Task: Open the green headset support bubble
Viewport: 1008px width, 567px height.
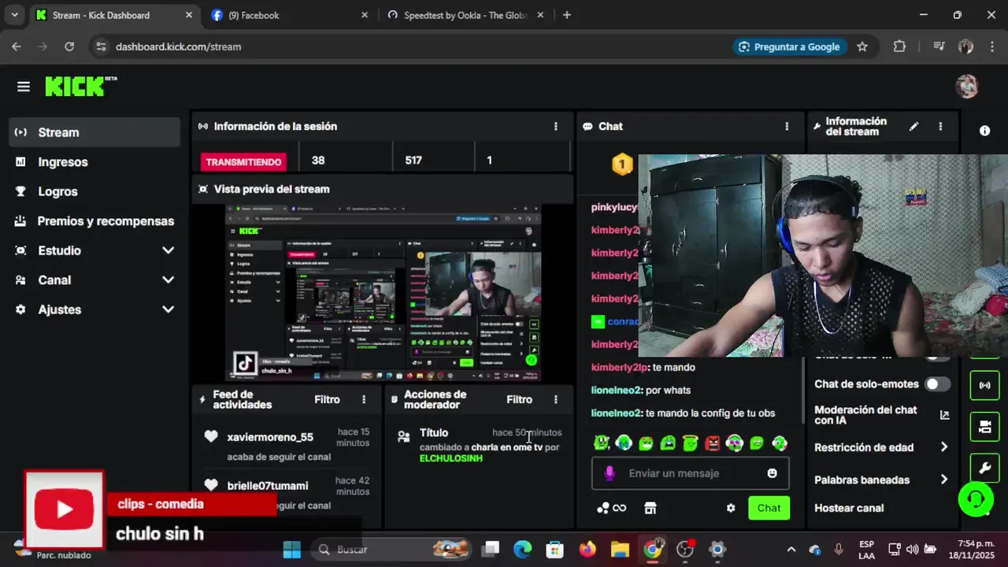Action: [976, 498]
